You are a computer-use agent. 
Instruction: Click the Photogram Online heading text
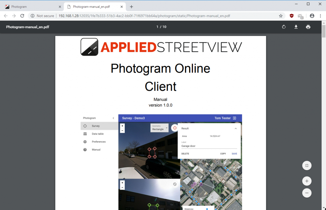160,69
